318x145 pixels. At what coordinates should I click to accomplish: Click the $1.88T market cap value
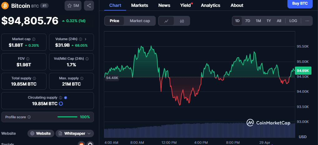point(16,45)
